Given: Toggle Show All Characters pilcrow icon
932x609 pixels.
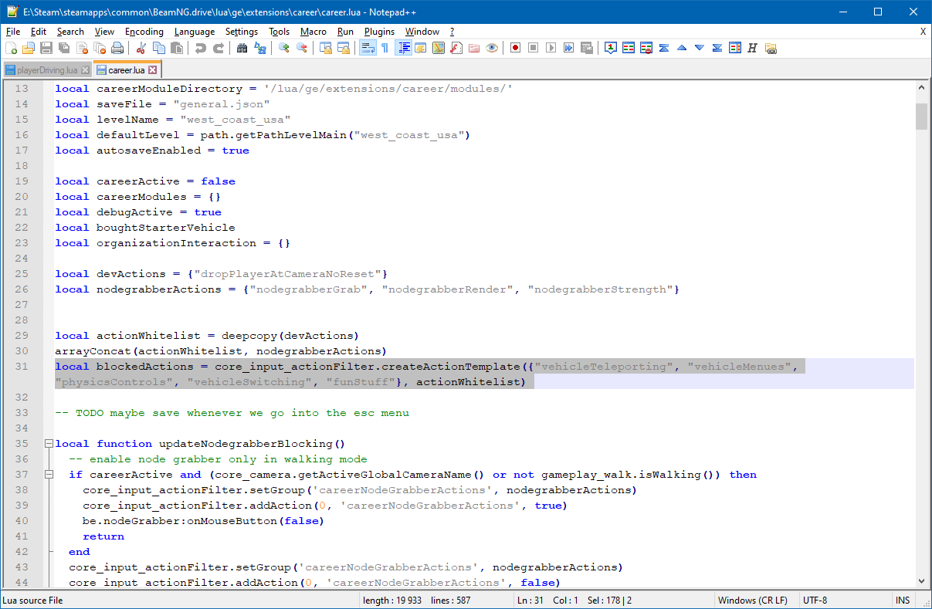Looking at the screenshot, I should (385, 48).
